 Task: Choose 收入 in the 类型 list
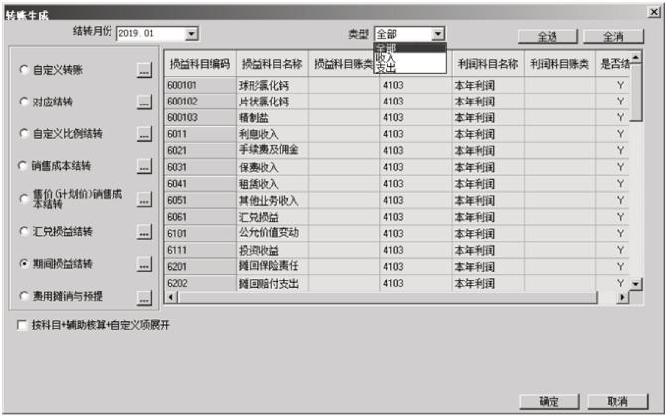coord(410,57)
